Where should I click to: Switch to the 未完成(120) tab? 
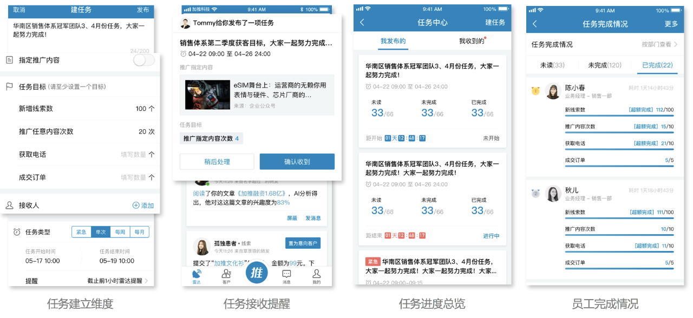coord(605,65)
